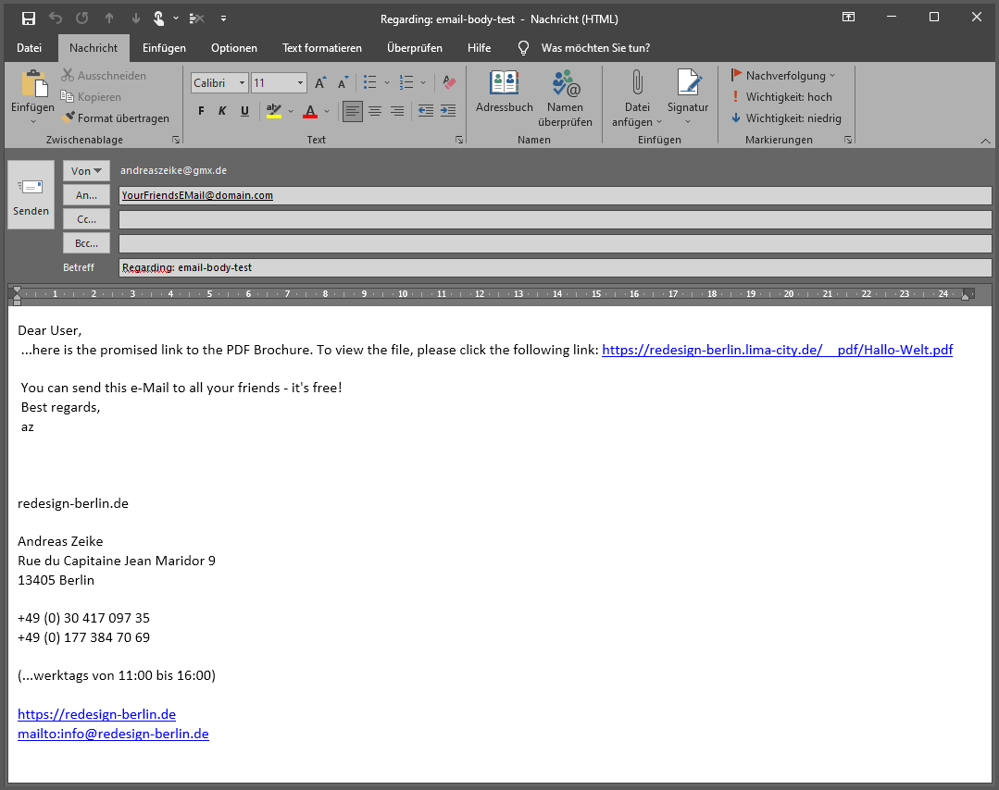
Task: Undo the last action in title bar
Action: [x=56, y=19]
